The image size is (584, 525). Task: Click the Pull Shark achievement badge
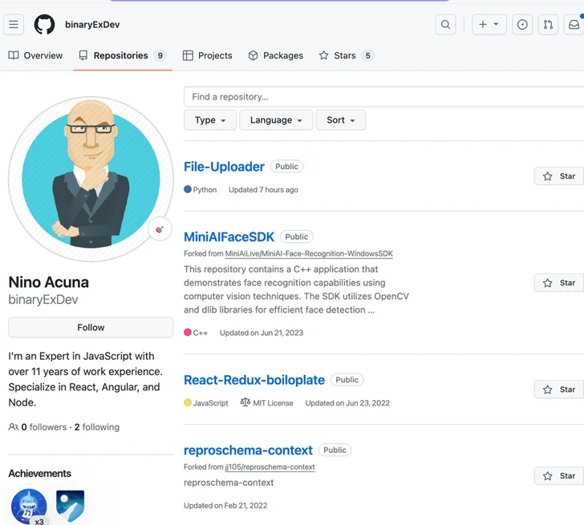(x=29, y=507)
